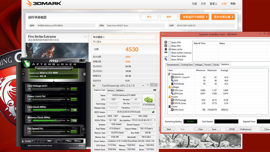Click the GPU-Z screenshot camera icon
Screen dimensions: 270x152
155,90
